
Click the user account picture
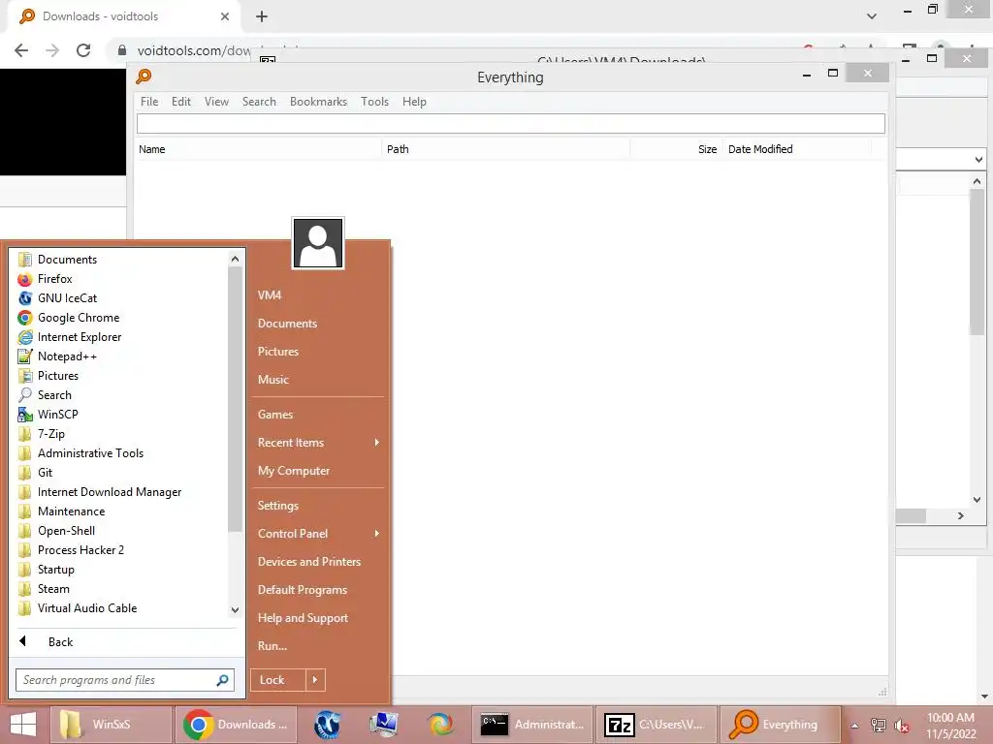click(x=318, y=243)
